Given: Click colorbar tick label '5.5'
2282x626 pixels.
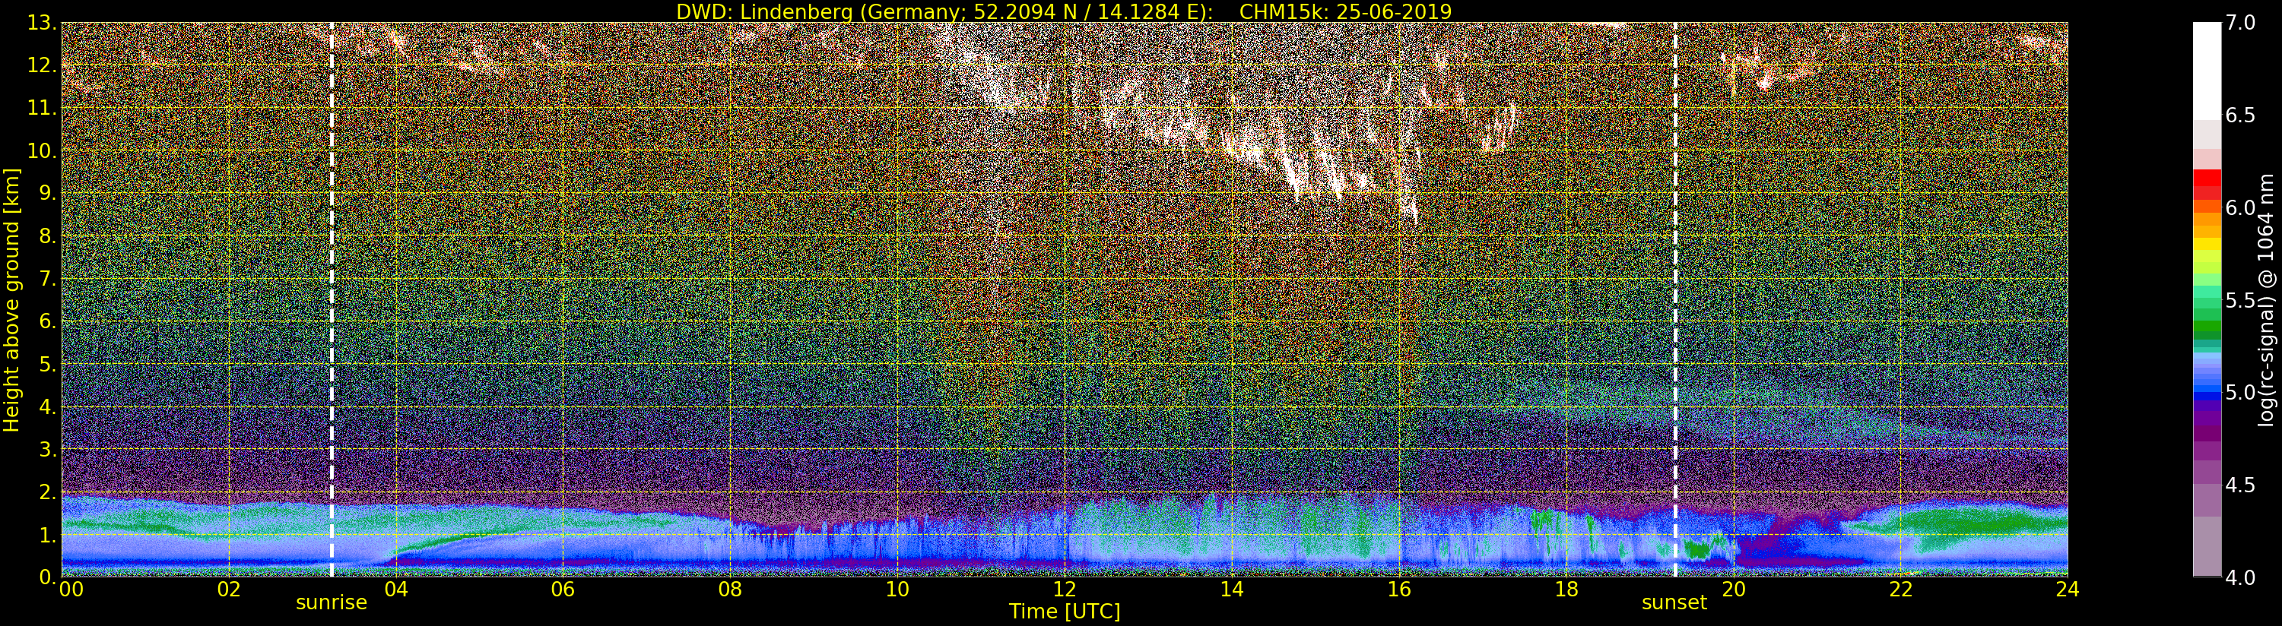Looking at the screenshot, I should pyautogui.click(x=2240, y=300).
